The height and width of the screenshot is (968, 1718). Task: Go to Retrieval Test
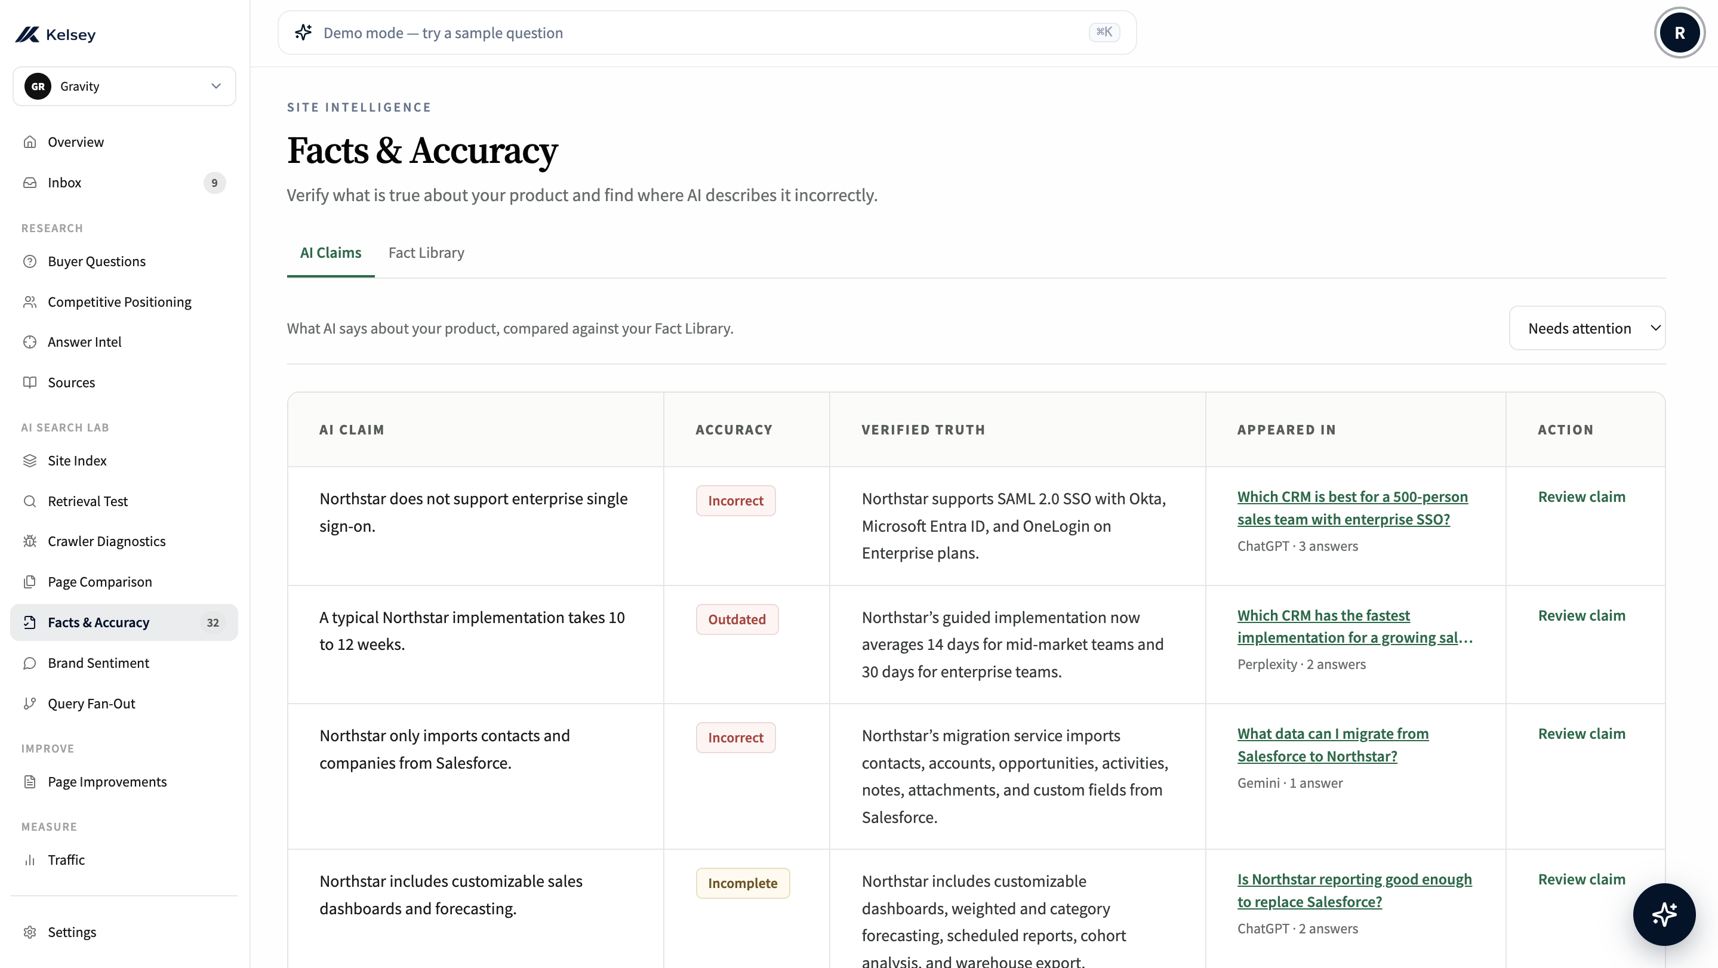pos(124,501)
